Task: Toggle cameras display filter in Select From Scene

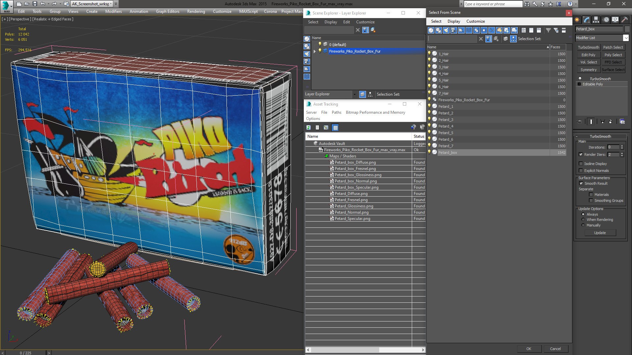Action: (x=454, y=30)
